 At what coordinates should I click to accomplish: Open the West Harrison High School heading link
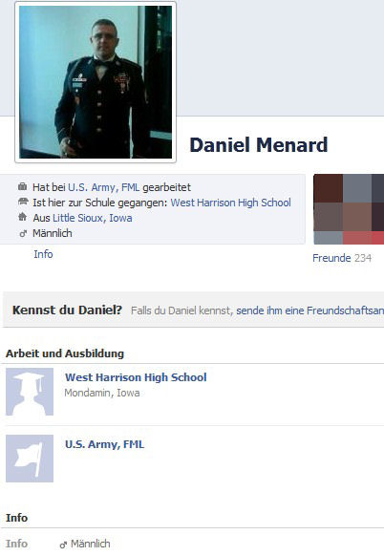136,377
